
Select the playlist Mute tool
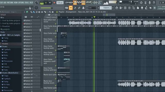(39, 12)
